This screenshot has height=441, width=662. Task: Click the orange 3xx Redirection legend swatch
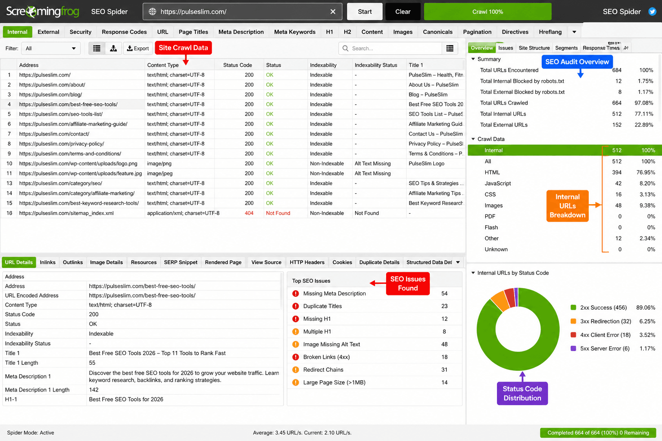coord(573,321)
